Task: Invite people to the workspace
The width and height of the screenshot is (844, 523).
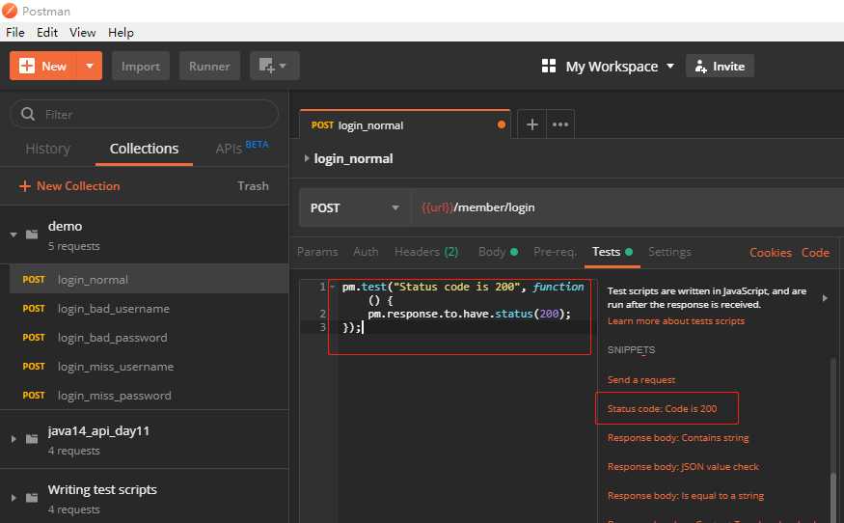Action: (x=720, y=66)
